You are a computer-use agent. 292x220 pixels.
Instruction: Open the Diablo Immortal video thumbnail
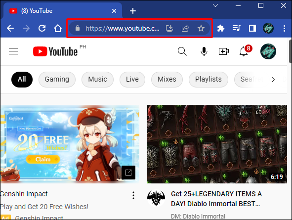coord(217,144)
